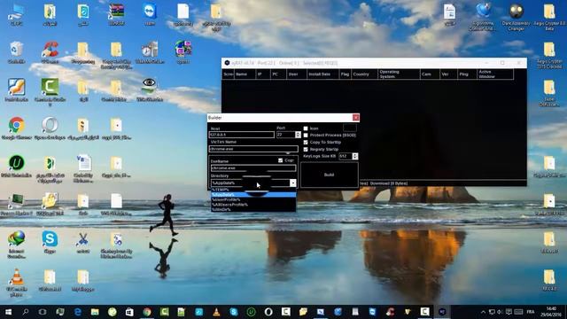The width and height of the screenshot is (567, 319).
Task: Select Dark Assembly Changer desktop icon
Action: click(x=516, y=17)
